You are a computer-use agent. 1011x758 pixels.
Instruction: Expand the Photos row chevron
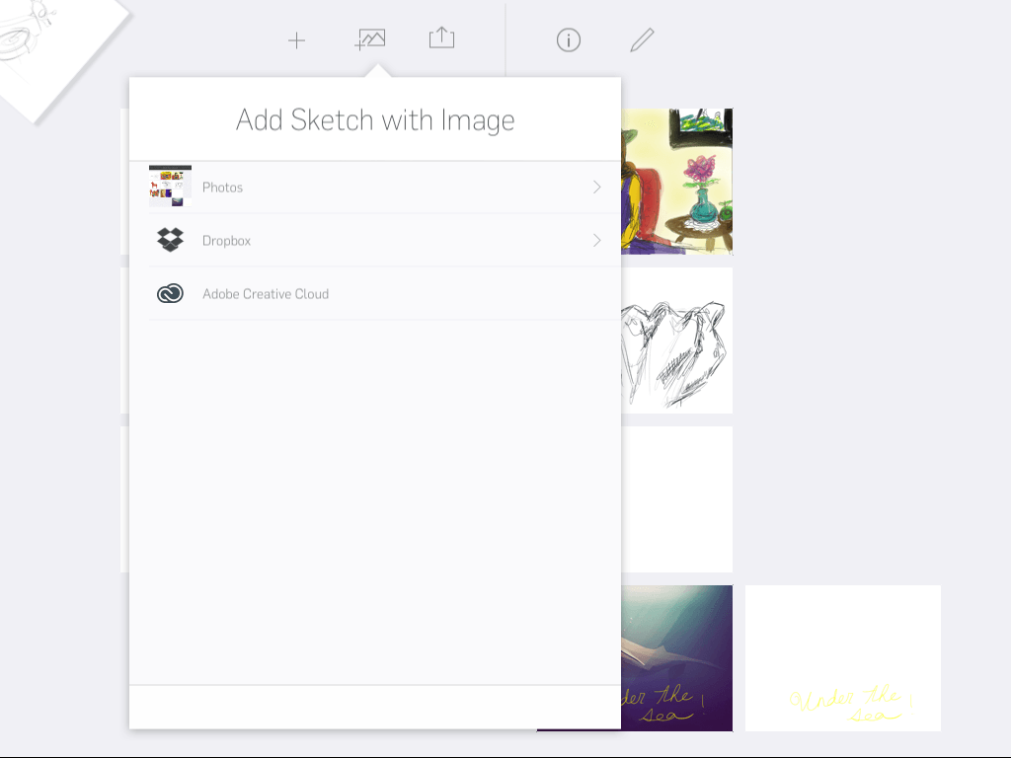point(597,187)
